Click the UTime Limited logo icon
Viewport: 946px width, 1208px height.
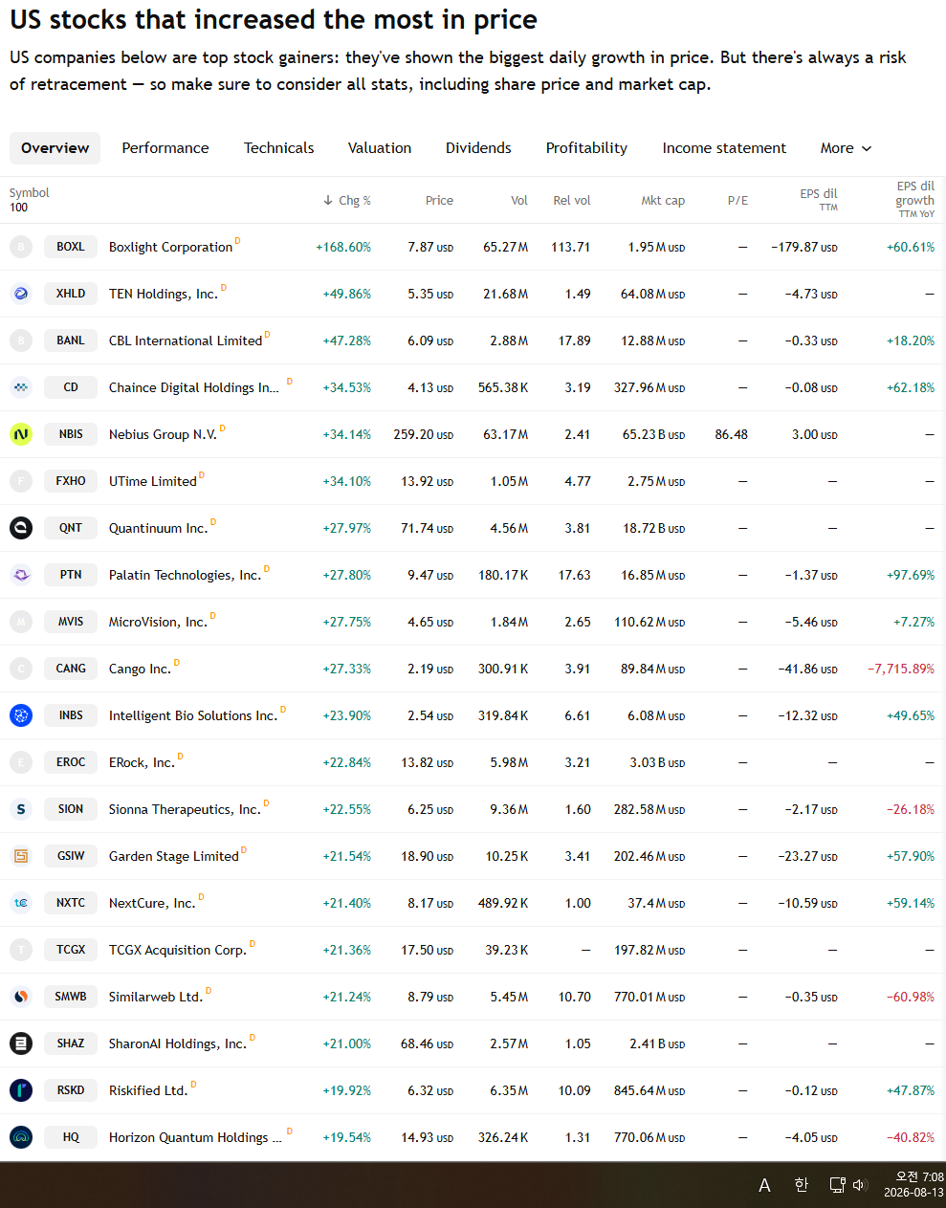click(x=21, y=481)
